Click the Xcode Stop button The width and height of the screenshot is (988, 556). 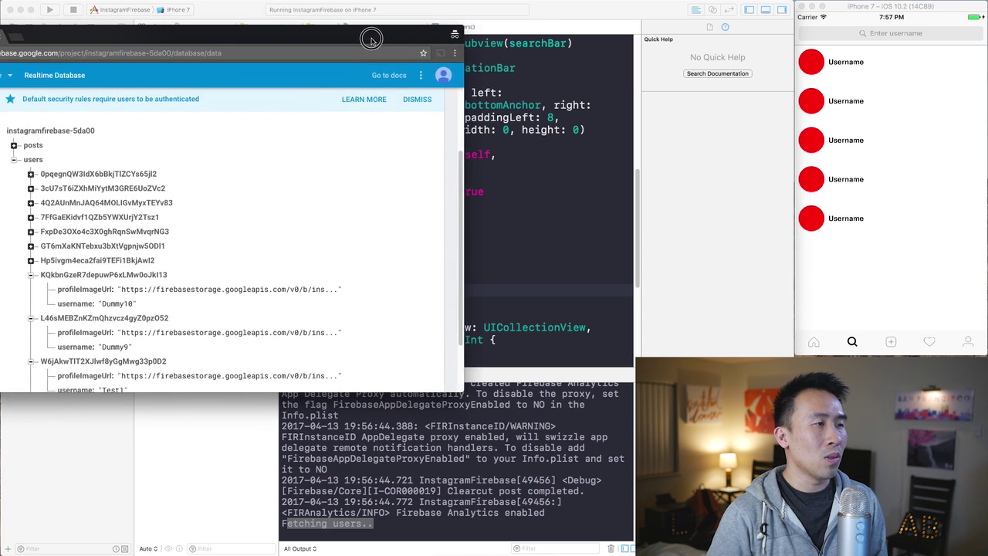pyautogui.click(x=73, y=10)
